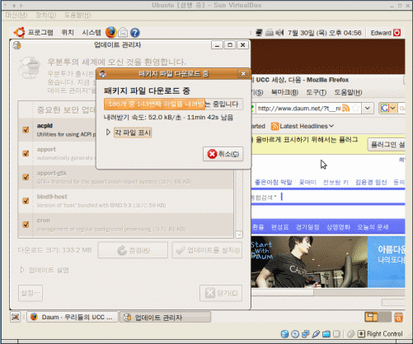Click the show desktop icon in bottom panel

pos(16,317)
